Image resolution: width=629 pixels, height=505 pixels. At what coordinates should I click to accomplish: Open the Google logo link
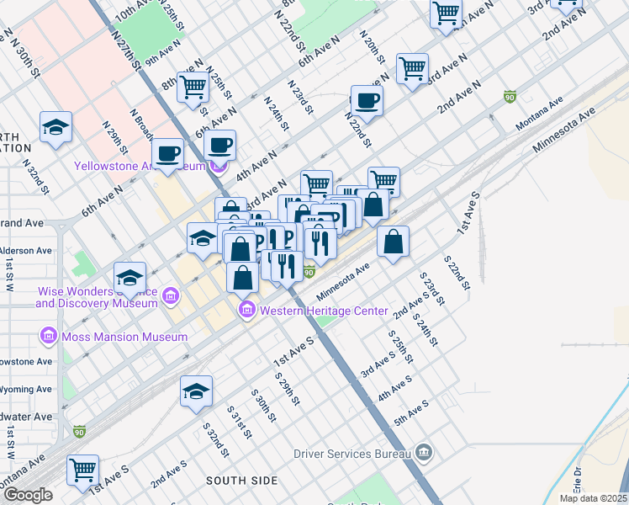28,495
